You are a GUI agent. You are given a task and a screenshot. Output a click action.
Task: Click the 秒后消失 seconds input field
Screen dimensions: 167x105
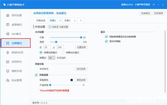(51, 58)
